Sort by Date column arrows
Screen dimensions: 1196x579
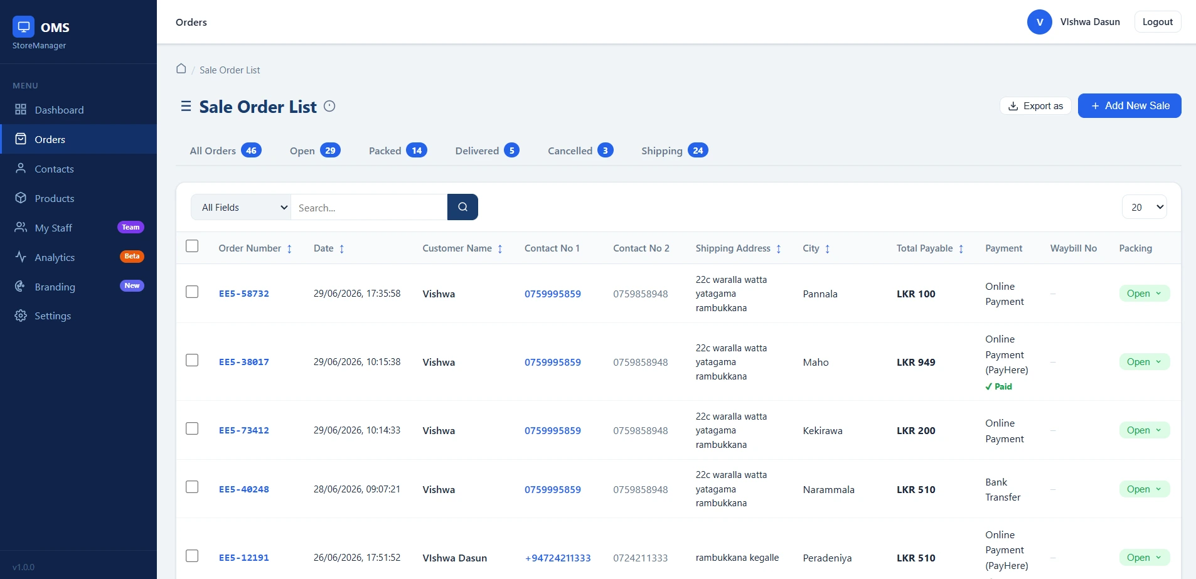tap(341, 249)
